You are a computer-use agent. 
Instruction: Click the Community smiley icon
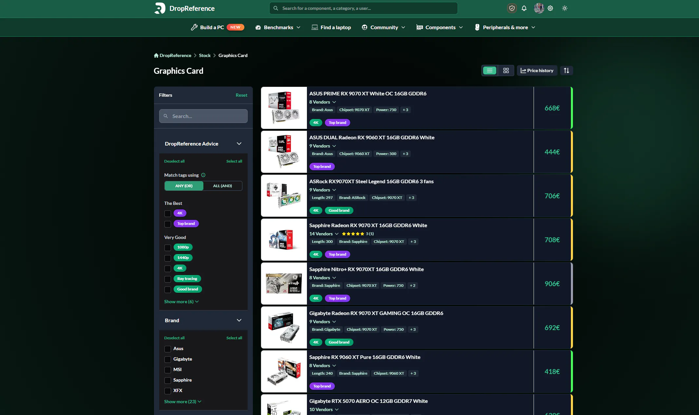(365, 27)
